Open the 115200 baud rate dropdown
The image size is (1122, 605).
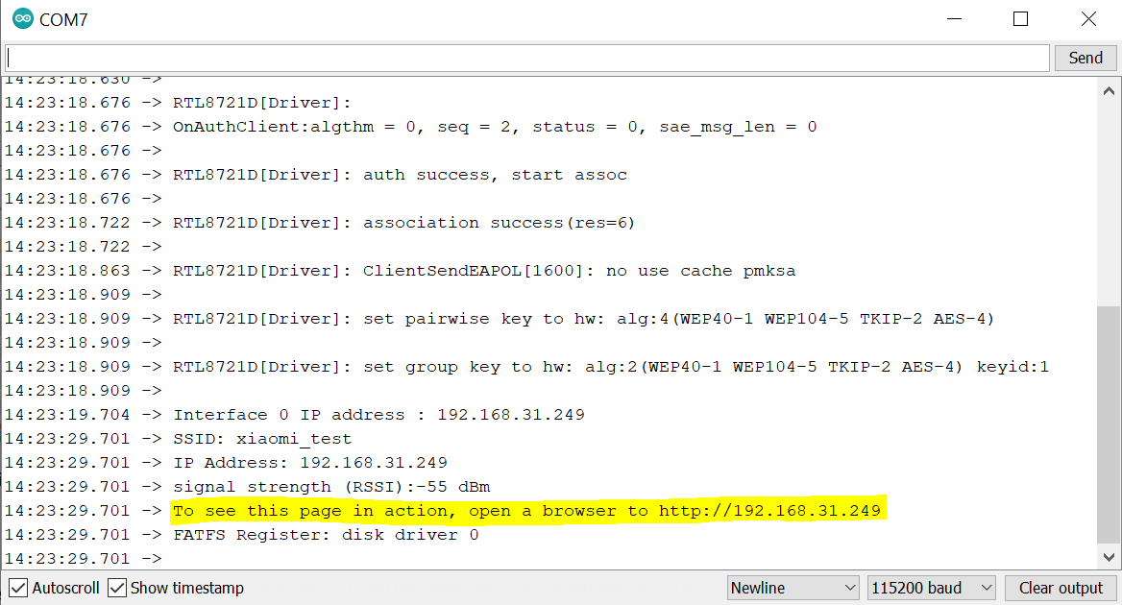point(931,588)
